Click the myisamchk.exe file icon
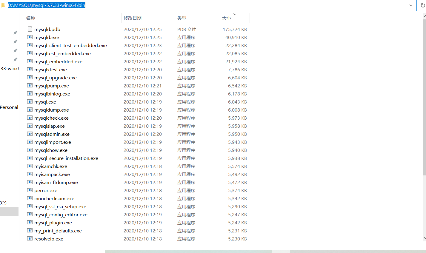The height and width of the screenshot is (253, 426). tap(30, 166)
